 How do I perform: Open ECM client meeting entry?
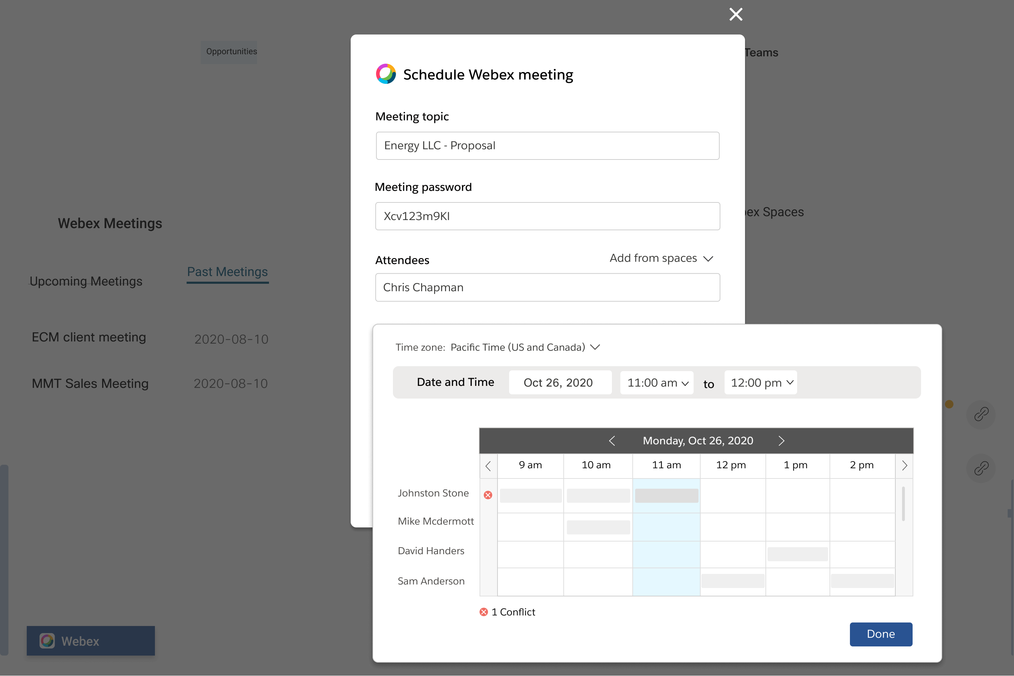(x=89, y=337)
